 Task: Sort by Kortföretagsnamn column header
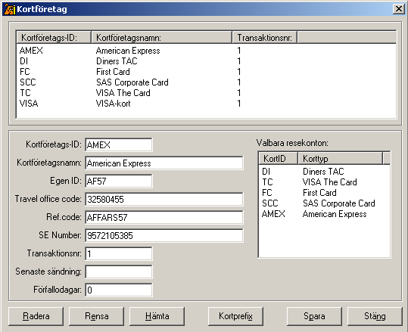(x=161, y=38)
